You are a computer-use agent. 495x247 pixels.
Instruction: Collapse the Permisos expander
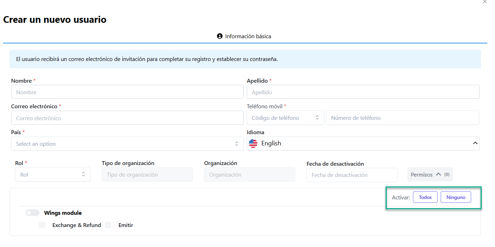point(430,174)
